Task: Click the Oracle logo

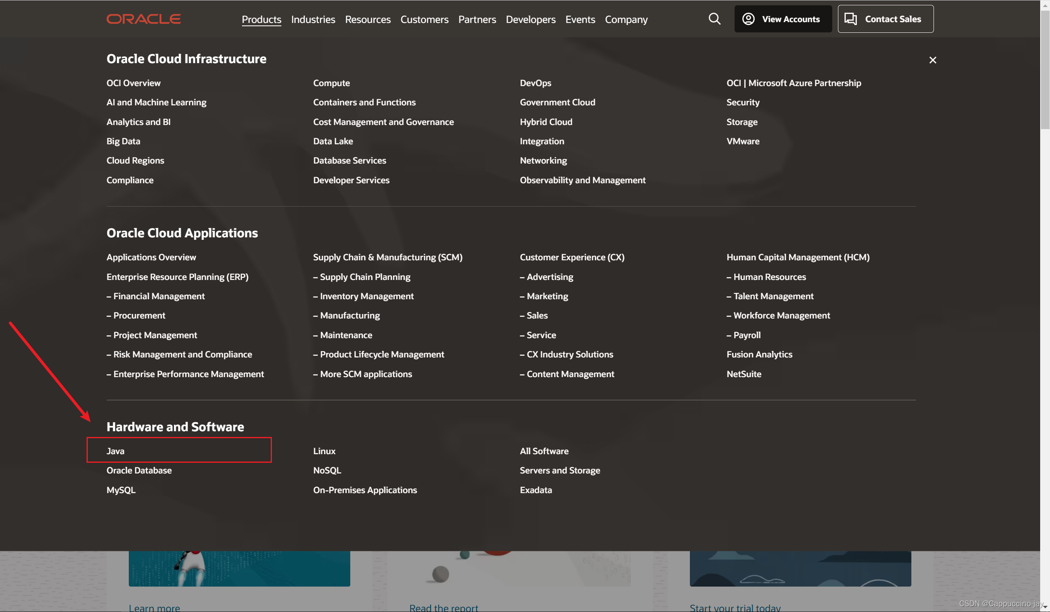Action: coord(143,19)
